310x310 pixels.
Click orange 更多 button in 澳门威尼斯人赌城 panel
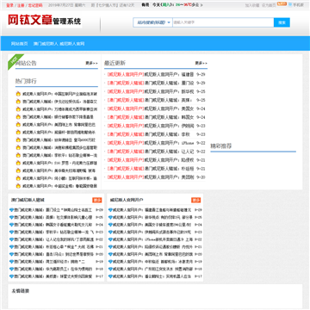pos(97,200)
